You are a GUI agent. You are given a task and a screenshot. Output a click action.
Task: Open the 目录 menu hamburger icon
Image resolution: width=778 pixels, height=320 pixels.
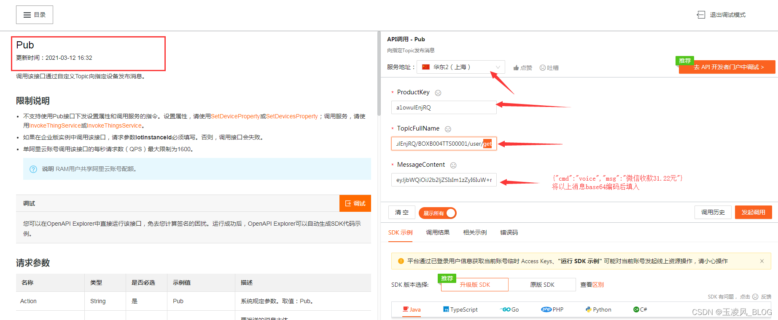point(27,15)
